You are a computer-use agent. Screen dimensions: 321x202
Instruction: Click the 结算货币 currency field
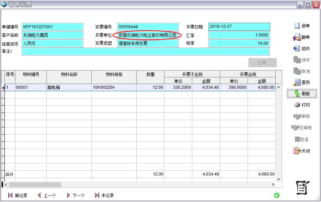click(x=52, y=43)
